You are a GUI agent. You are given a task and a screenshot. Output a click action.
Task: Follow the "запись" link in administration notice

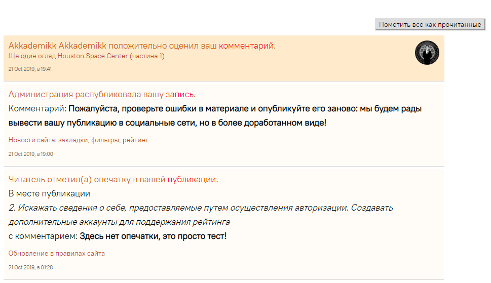tap(180, 94)
